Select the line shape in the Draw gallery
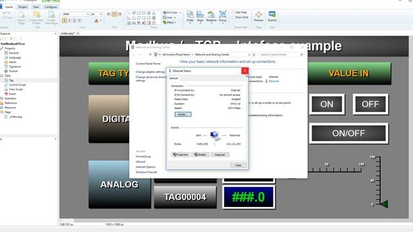The width and height of the screenshot is (413, 232). pyautogui.click(x=128, y=13)
